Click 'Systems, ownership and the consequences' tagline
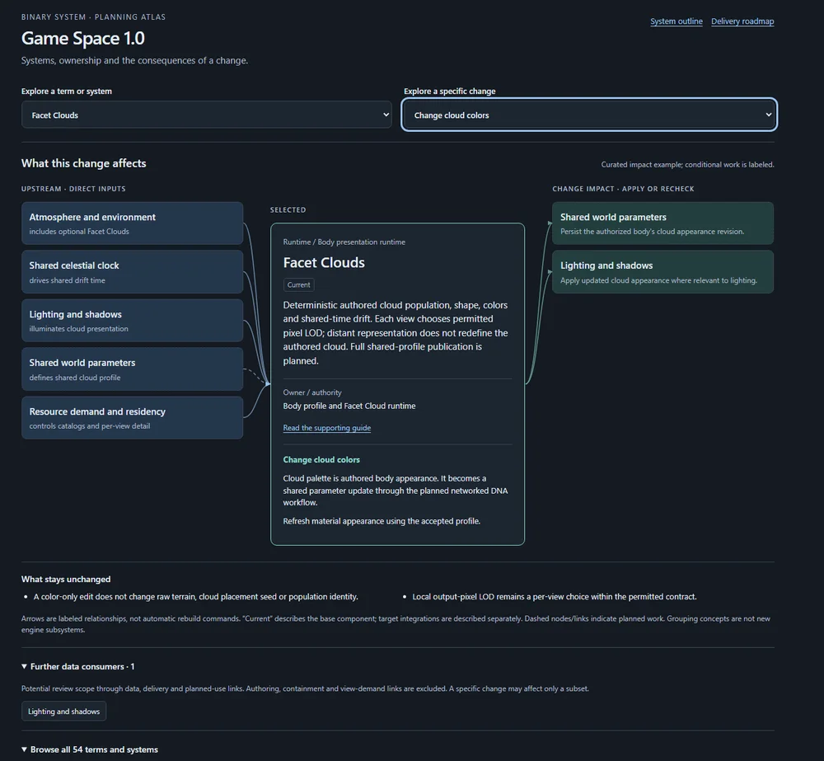Image resolution: width=824 pixels, height=761 pixels. point(134,60)
